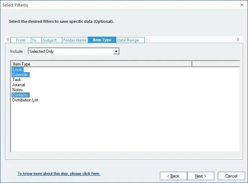The height and width of the screenshot is (183, 248).
Task: Cancel the filter dialog
Action: tap(231, 176)
